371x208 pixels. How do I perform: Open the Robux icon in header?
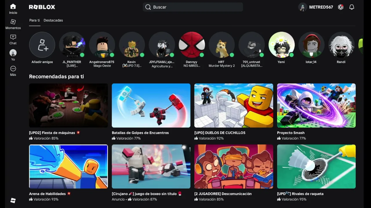coord(341,7)
